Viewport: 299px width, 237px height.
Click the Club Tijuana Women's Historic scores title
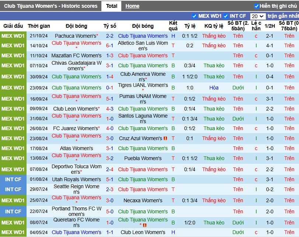point(51,6)
